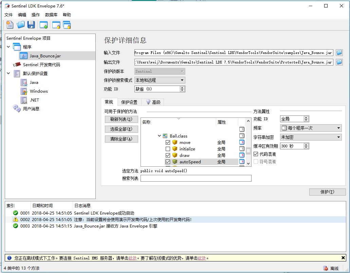Switch to the 保护设置 tab

pos(129,102)
